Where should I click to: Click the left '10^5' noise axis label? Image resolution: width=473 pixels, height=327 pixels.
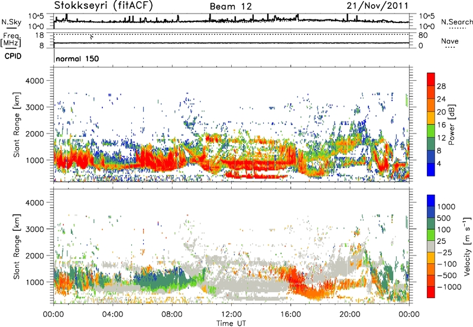click(36, 17)
